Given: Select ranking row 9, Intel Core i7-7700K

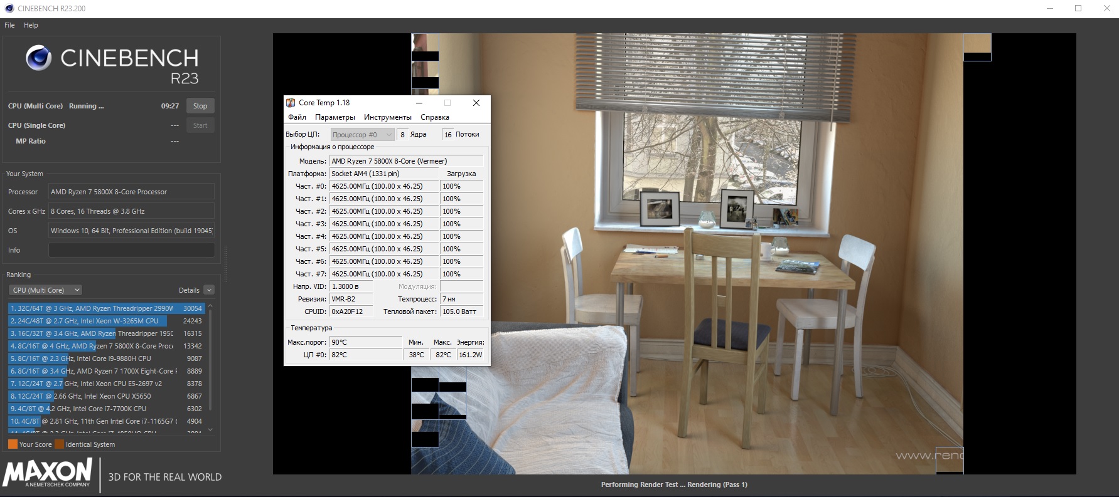Looking at the screenshot, I should pyautogui.click(x=106, y=409).
